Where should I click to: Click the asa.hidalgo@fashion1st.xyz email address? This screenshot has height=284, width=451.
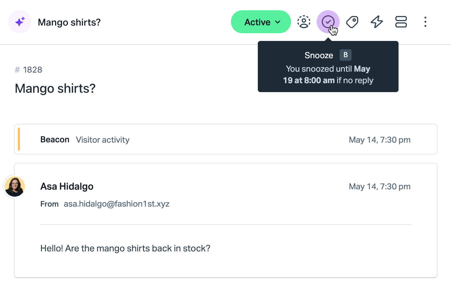point(116,204)
